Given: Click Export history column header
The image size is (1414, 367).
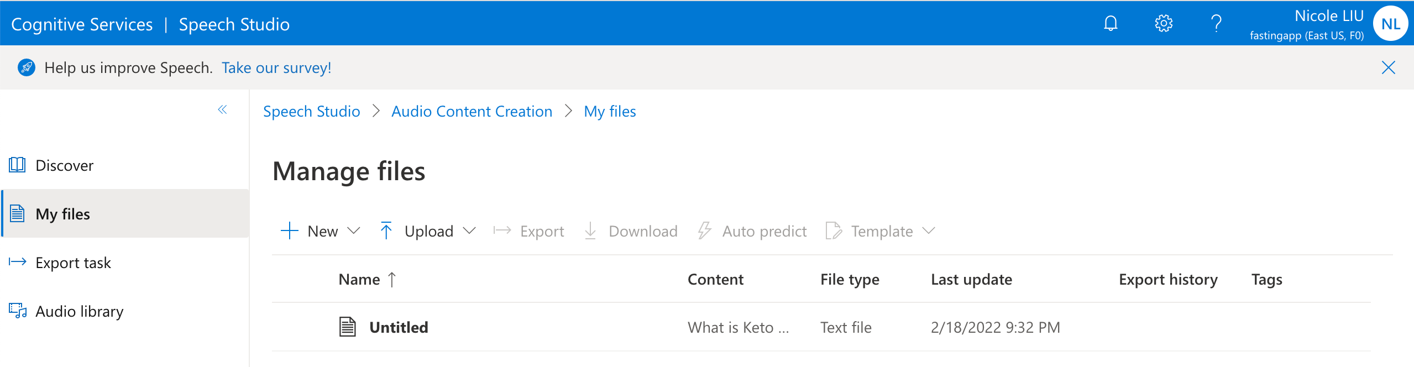Looking at the screenshot, I should coord(1168,279).
